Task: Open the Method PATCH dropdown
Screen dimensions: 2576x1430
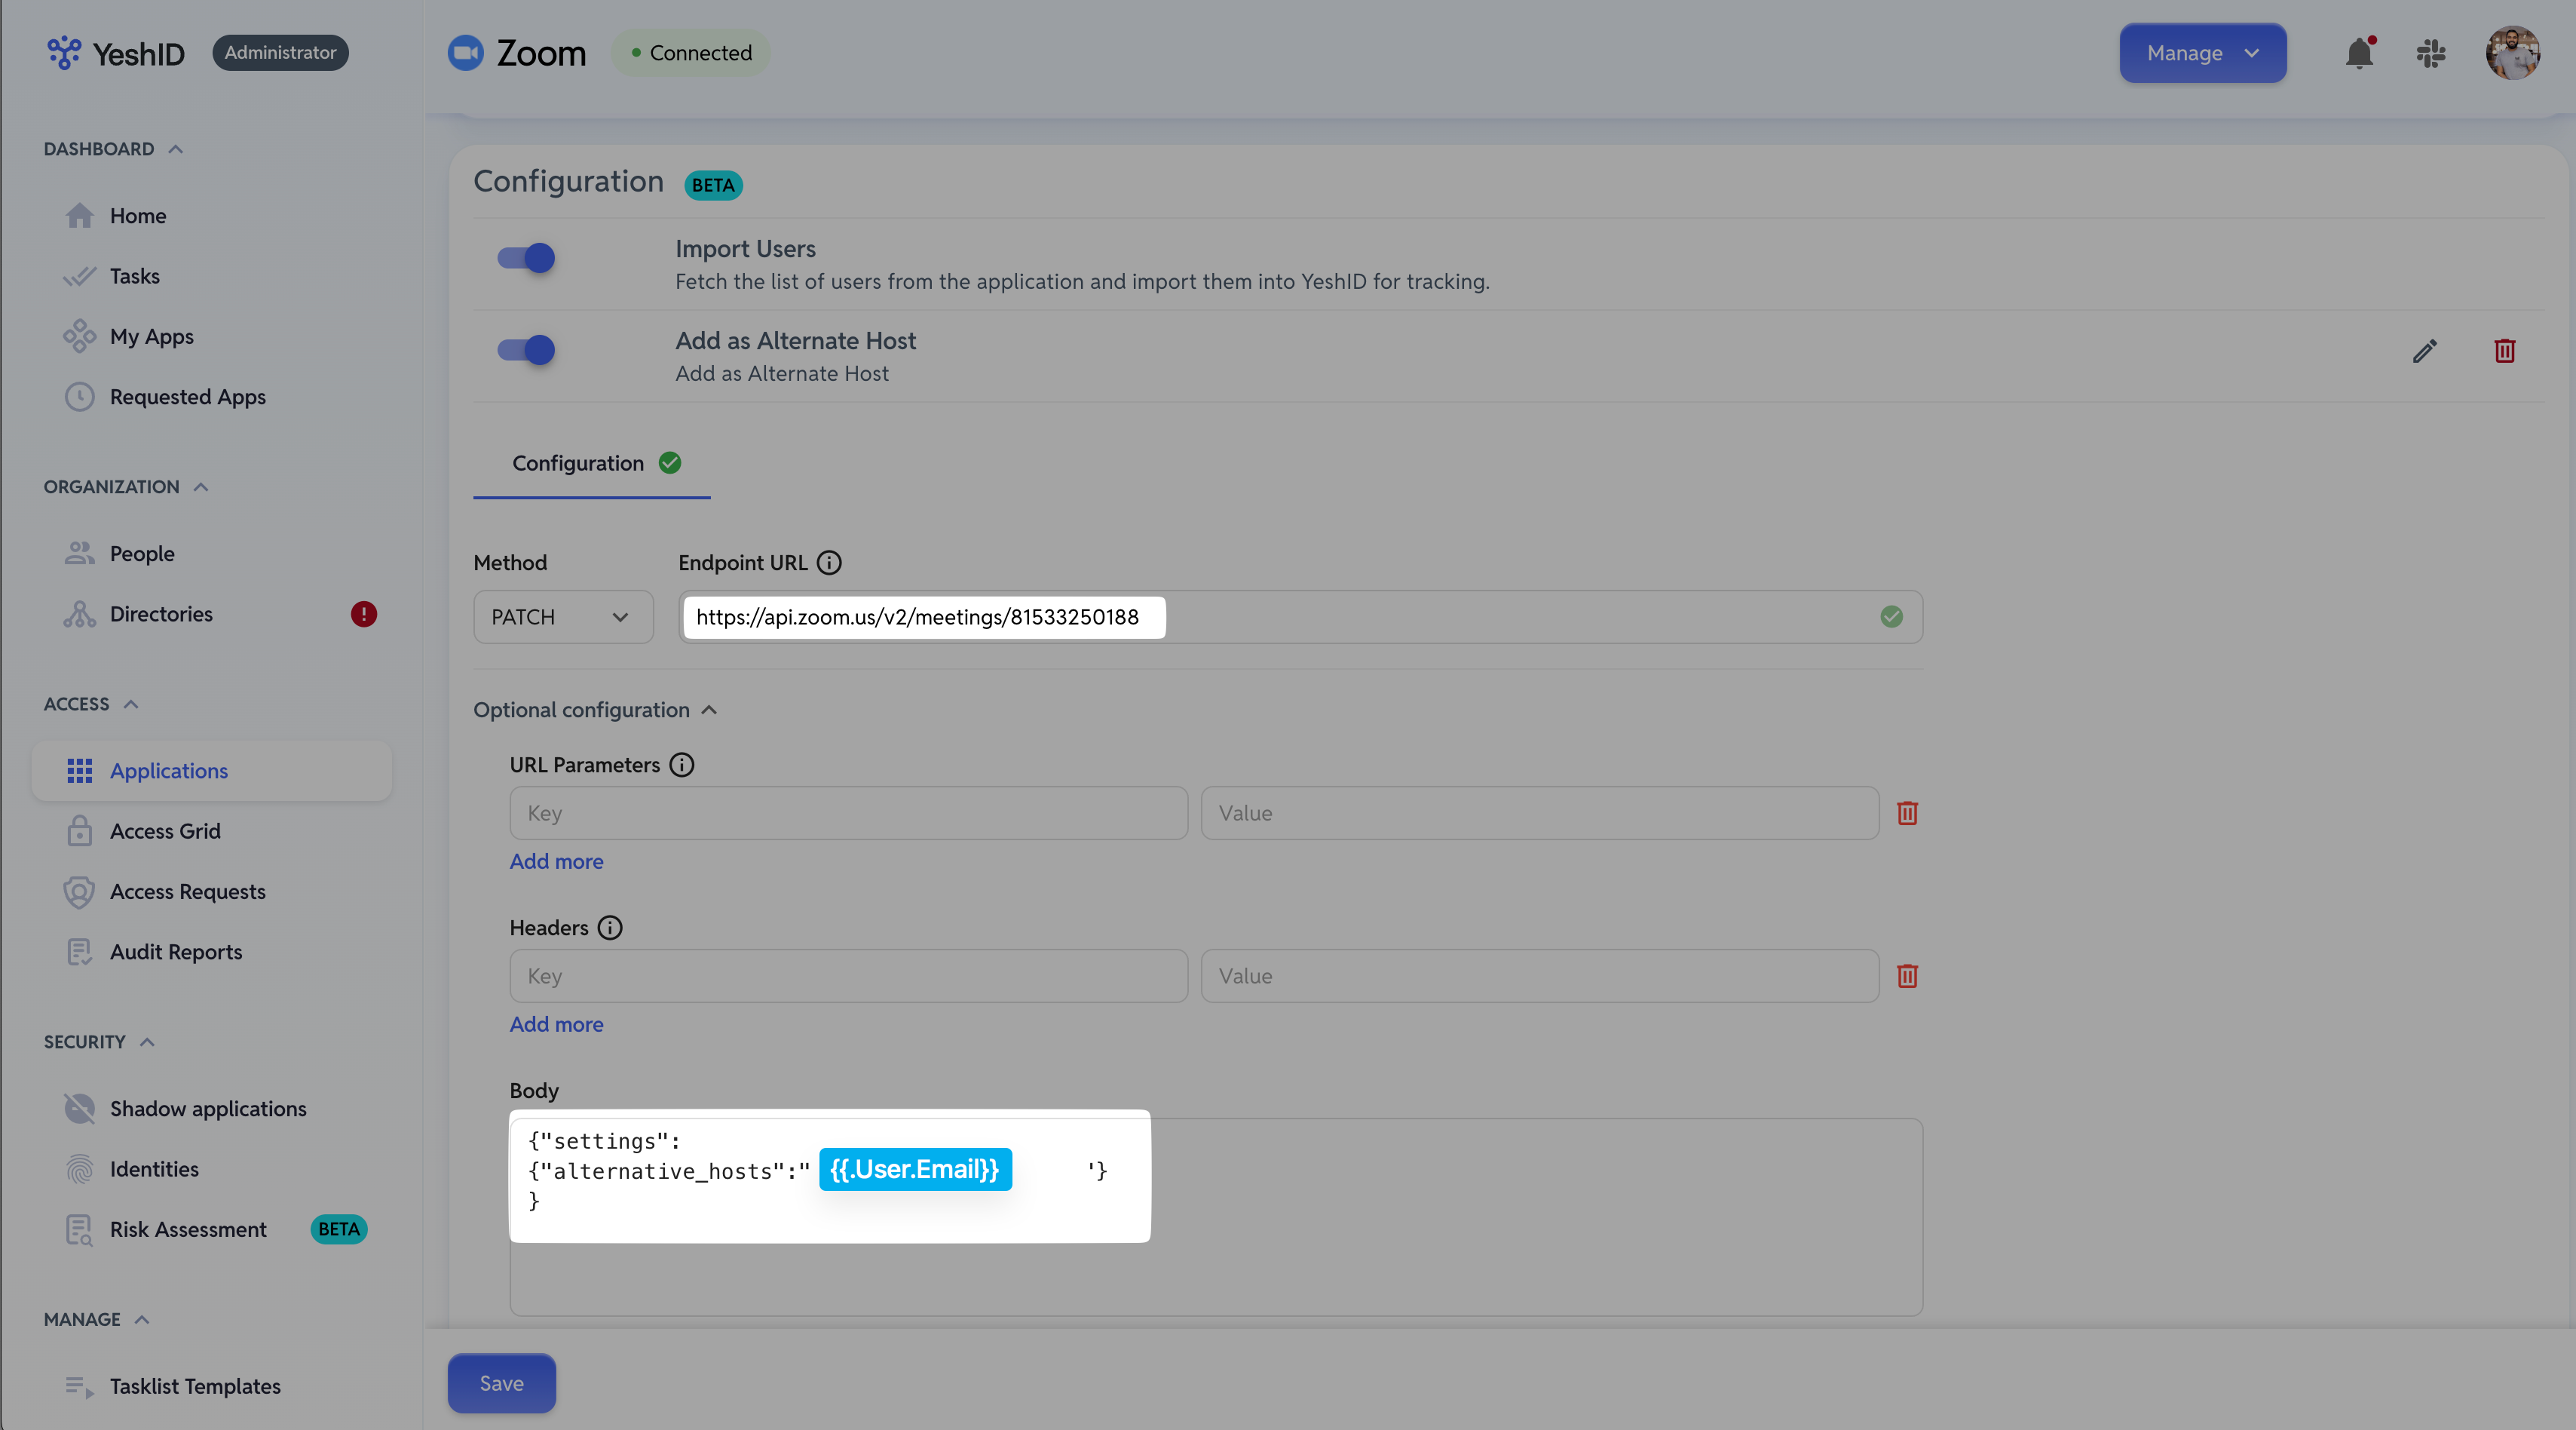Action: tap(563, 616)
